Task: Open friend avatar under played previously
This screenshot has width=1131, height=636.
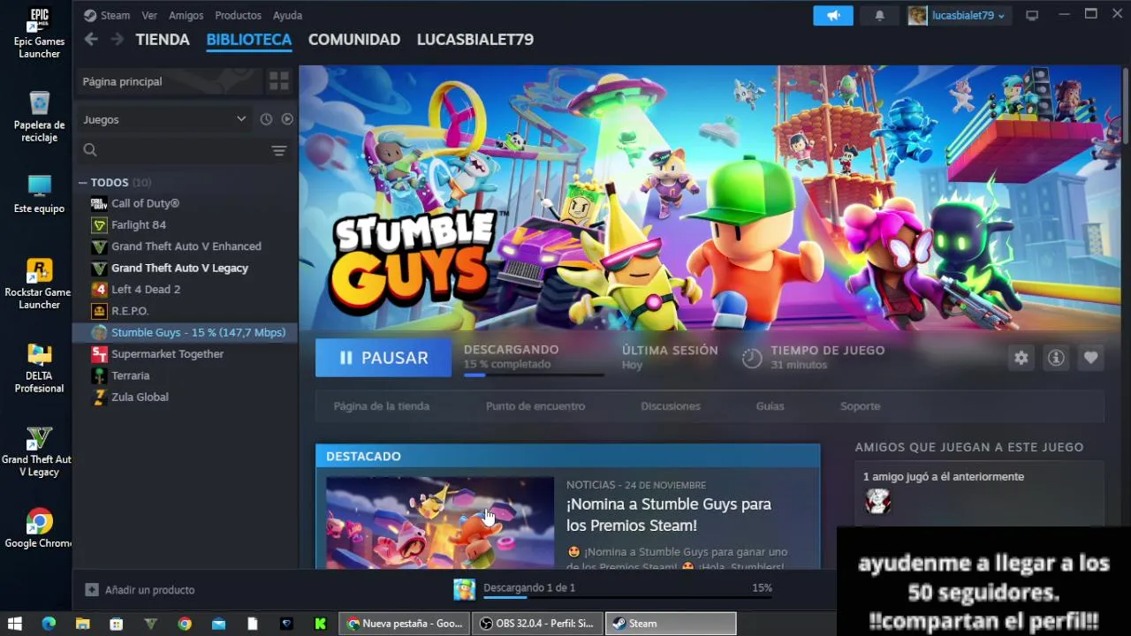Action: tap(877, 501)
